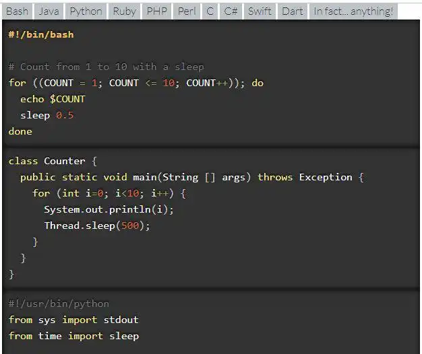The height and width of the screenshot is (354, 422).
Task: Switch to the Ruby tab
Action: click(x=125, y=11)
